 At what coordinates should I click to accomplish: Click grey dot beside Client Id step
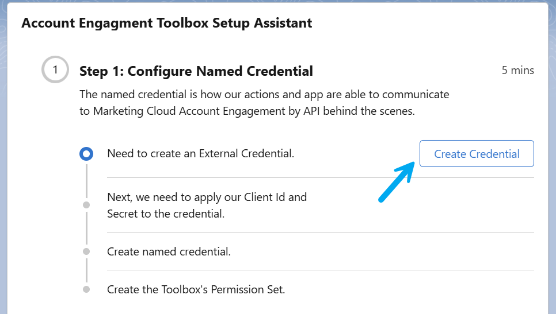(86, 204)
